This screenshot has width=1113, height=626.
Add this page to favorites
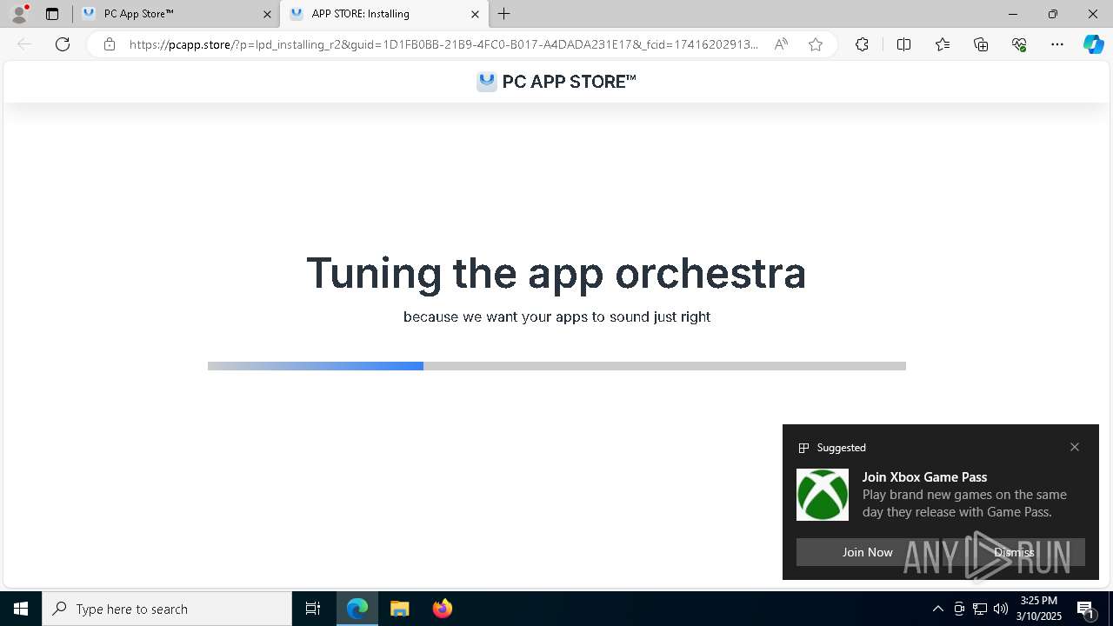click(816, 44)
